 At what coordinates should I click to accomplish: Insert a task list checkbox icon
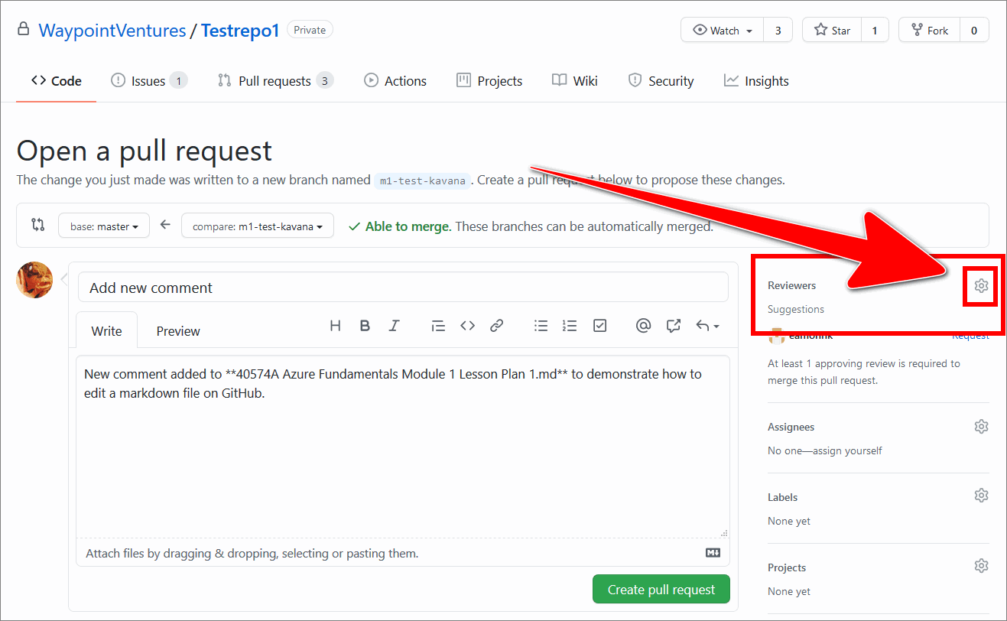[x=599, y=326]
